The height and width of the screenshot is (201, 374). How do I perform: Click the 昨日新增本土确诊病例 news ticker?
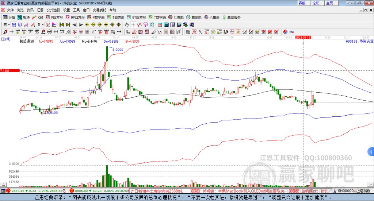[x=157, y=191]
